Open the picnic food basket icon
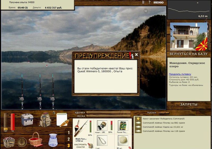 [x=36, y=139]
